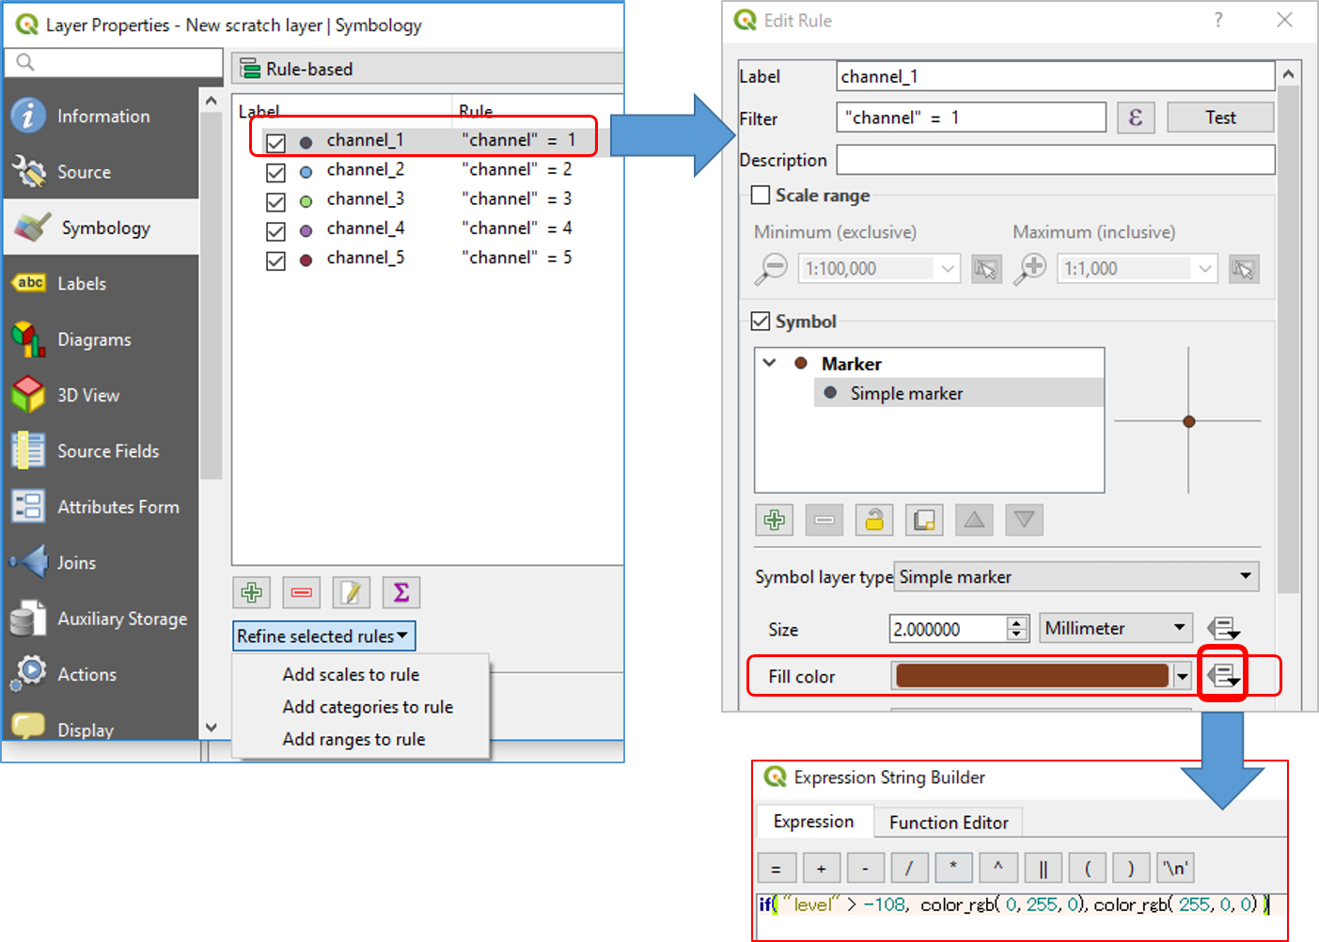Enable the Scale range checkbox
The image size is (1319, 942).
761,196
